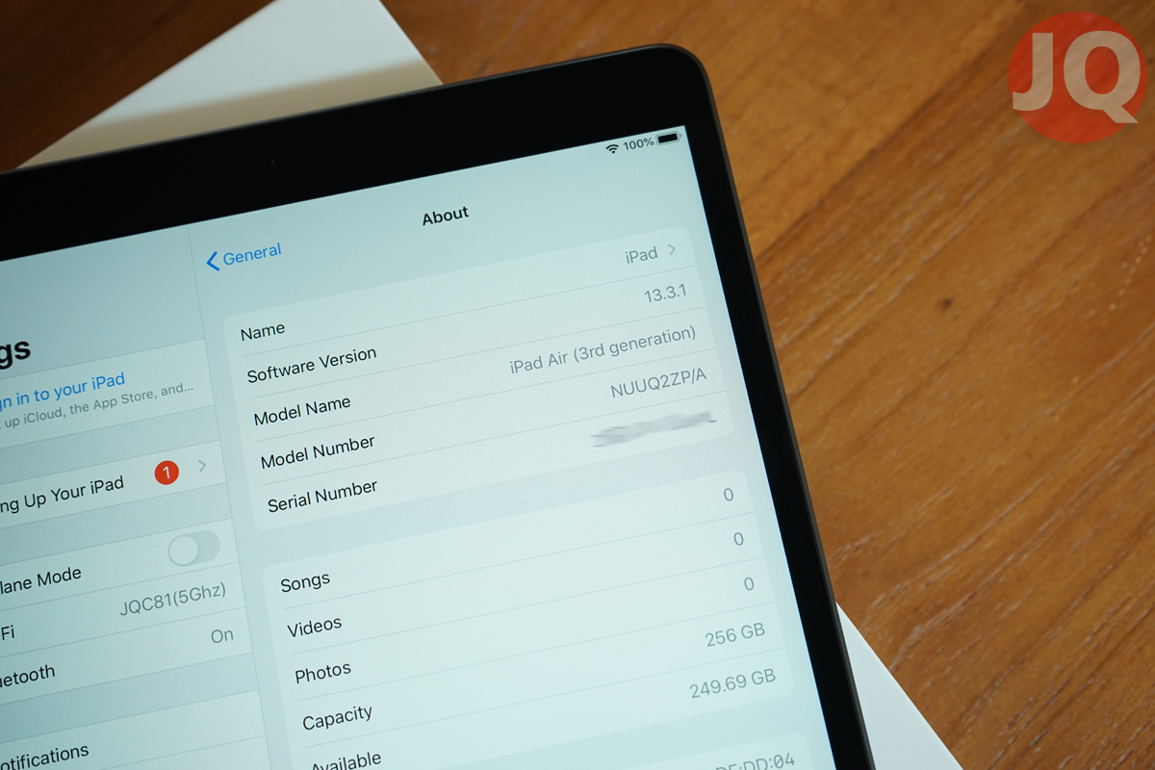This screenshot has height=770, width=1155.
Task: Select the Capacity row
Action: click(x=534, y=679)
